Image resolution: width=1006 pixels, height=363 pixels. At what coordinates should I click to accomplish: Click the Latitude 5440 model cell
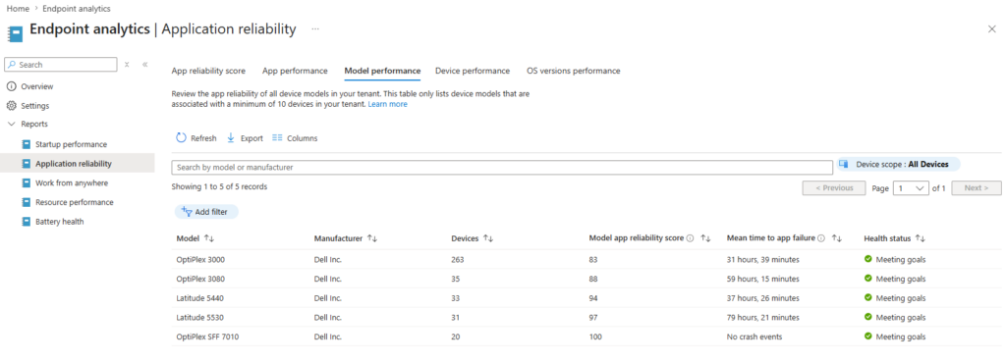(x=199, y=297)
